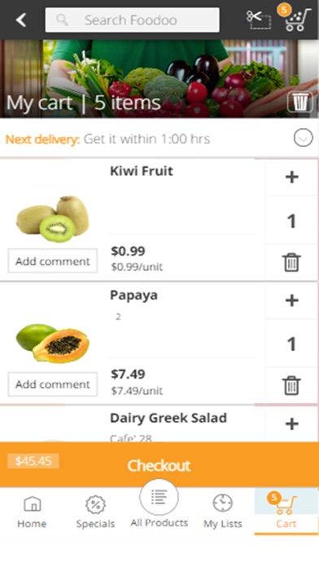Open the Specials tab

tap(95, 512)
